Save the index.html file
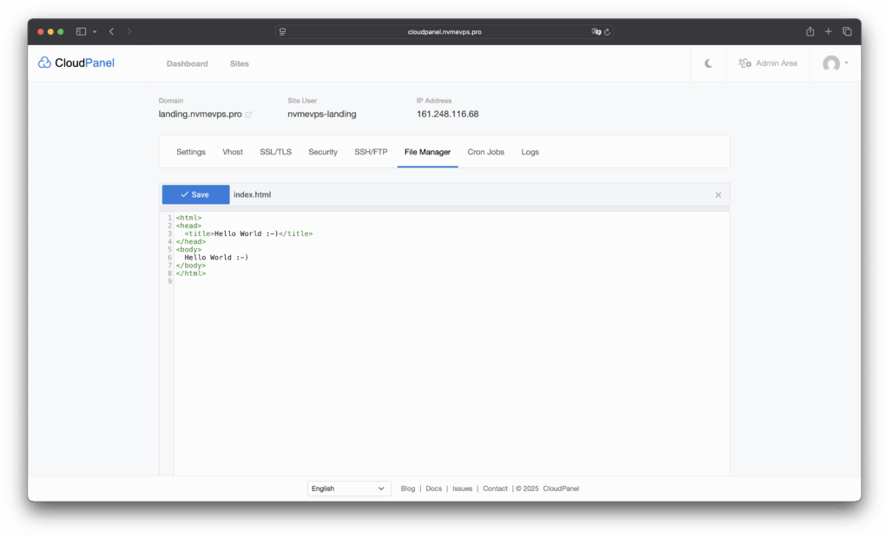 click(195, 195)
